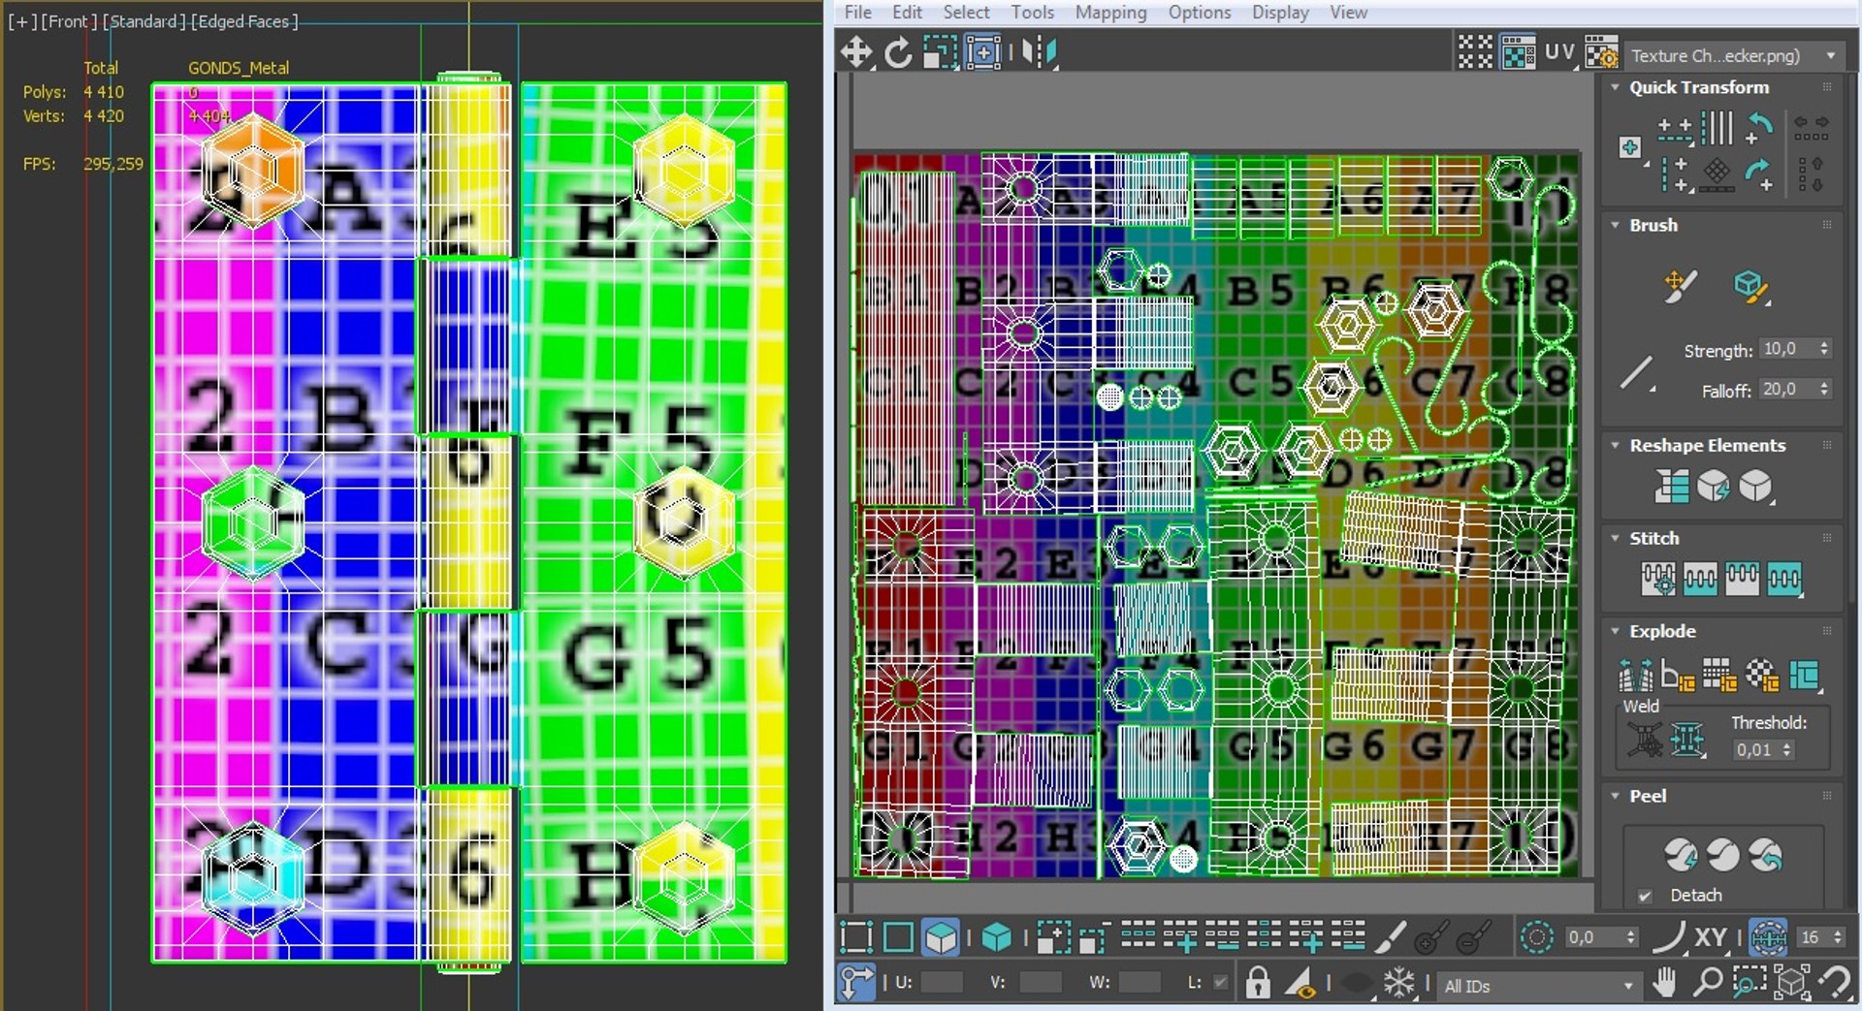This screenshot has height=1011, width=1862.
Task: Click the last teal Stitch icon
Action: (1784, 579)
